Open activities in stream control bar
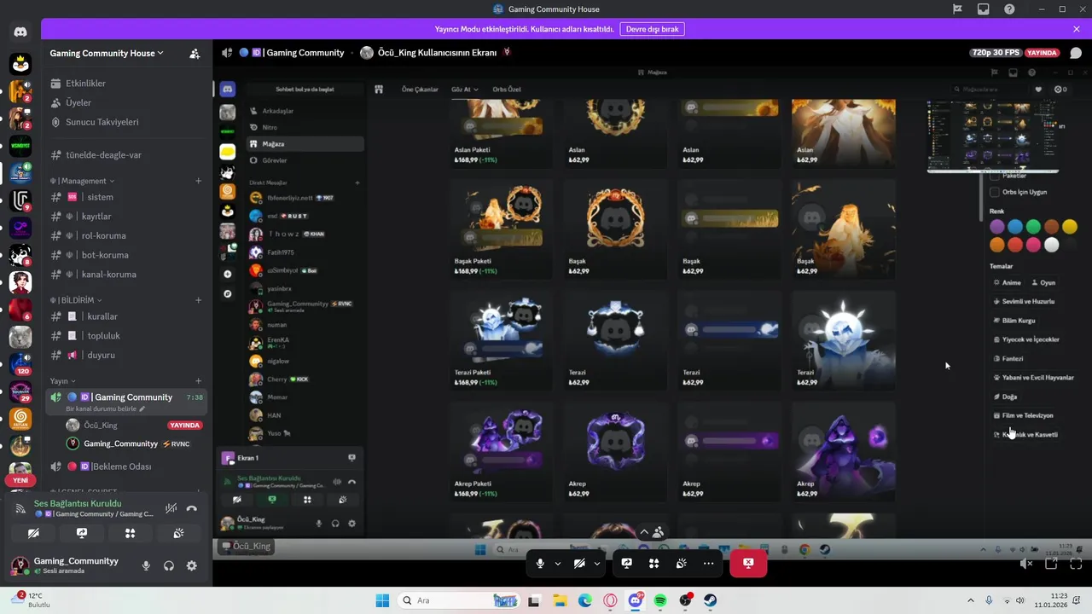The height and width of the screenshot is (614, 1092). 653,563
